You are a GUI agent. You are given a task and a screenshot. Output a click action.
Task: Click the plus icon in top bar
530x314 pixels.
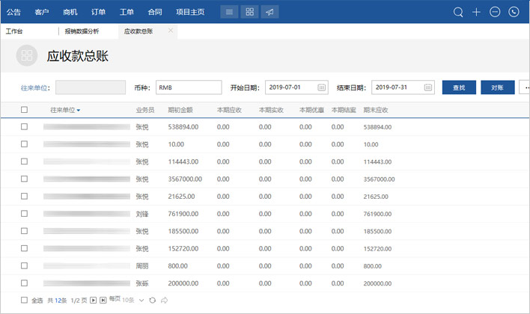[476, 12]
